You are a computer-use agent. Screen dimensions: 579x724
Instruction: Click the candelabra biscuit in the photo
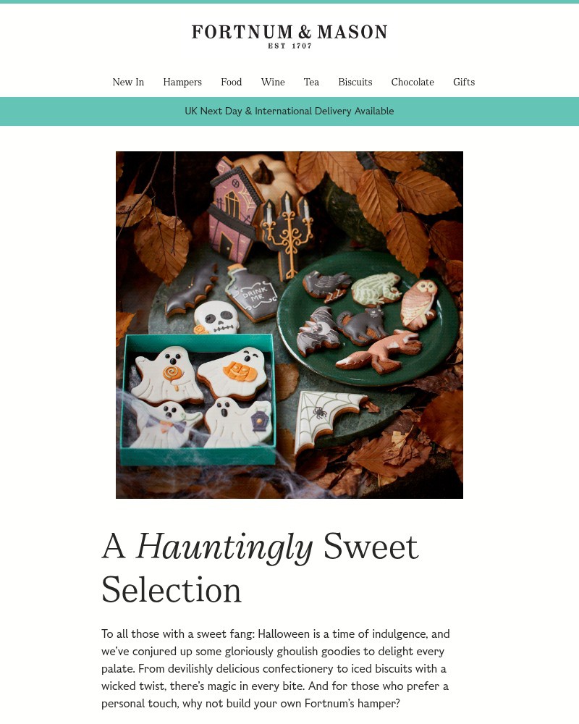pos(287,235)
